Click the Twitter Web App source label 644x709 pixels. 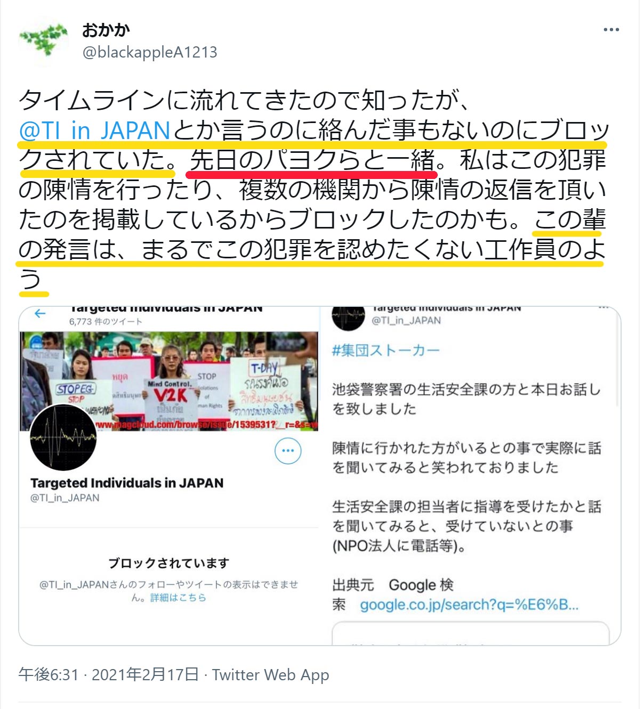271,675
